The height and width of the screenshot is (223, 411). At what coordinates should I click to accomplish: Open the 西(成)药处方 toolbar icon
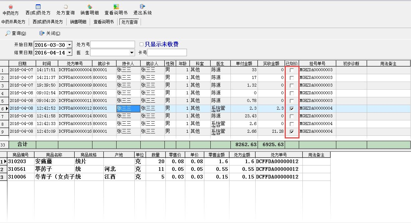38,10
